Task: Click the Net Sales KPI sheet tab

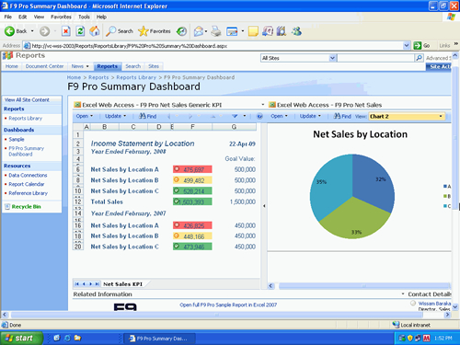Action: pos(122,284)
